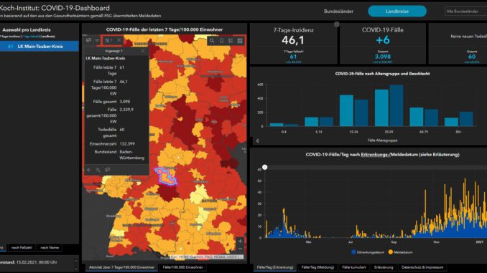Viewport: 487px width, 273px height.
Task: Collapse age group chart with left arrow
Action: [257, 141]
